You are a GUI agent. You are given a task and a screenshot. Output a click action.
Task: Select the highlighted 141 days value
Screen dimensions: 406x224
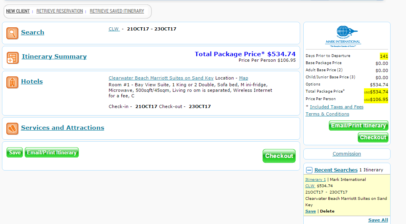click(384, 56)
